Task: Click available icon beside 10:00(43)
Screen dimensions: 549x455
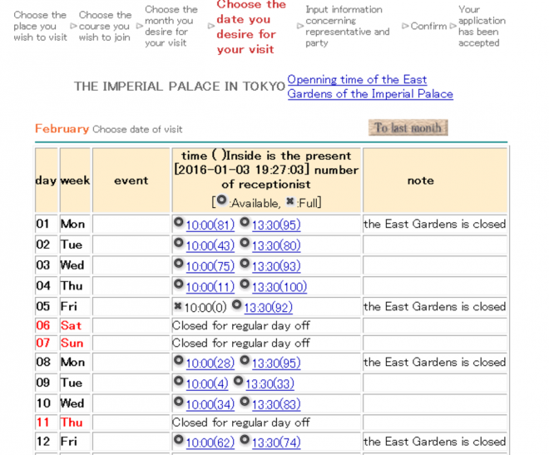Action: (x=179, y=243)
